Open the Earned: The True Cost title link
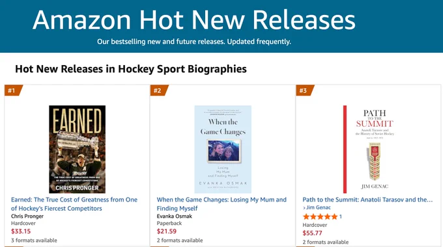This screenshot has width=443, height=247. (x=74, y=204)
